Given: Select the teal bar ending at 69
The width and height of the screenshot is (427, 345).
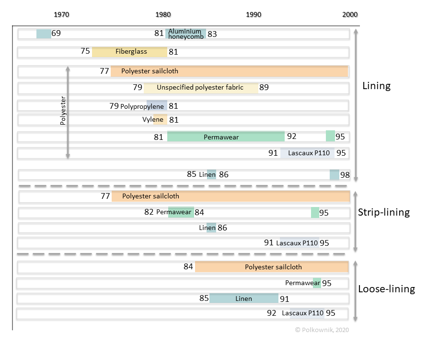Looking at the screenshot, I should pyautogui.click(x=44, y=34).
